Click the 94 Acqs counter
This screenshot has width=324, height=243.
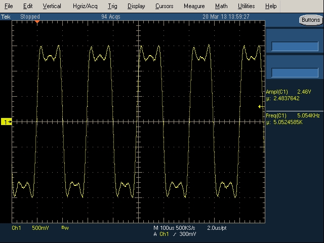111,17
